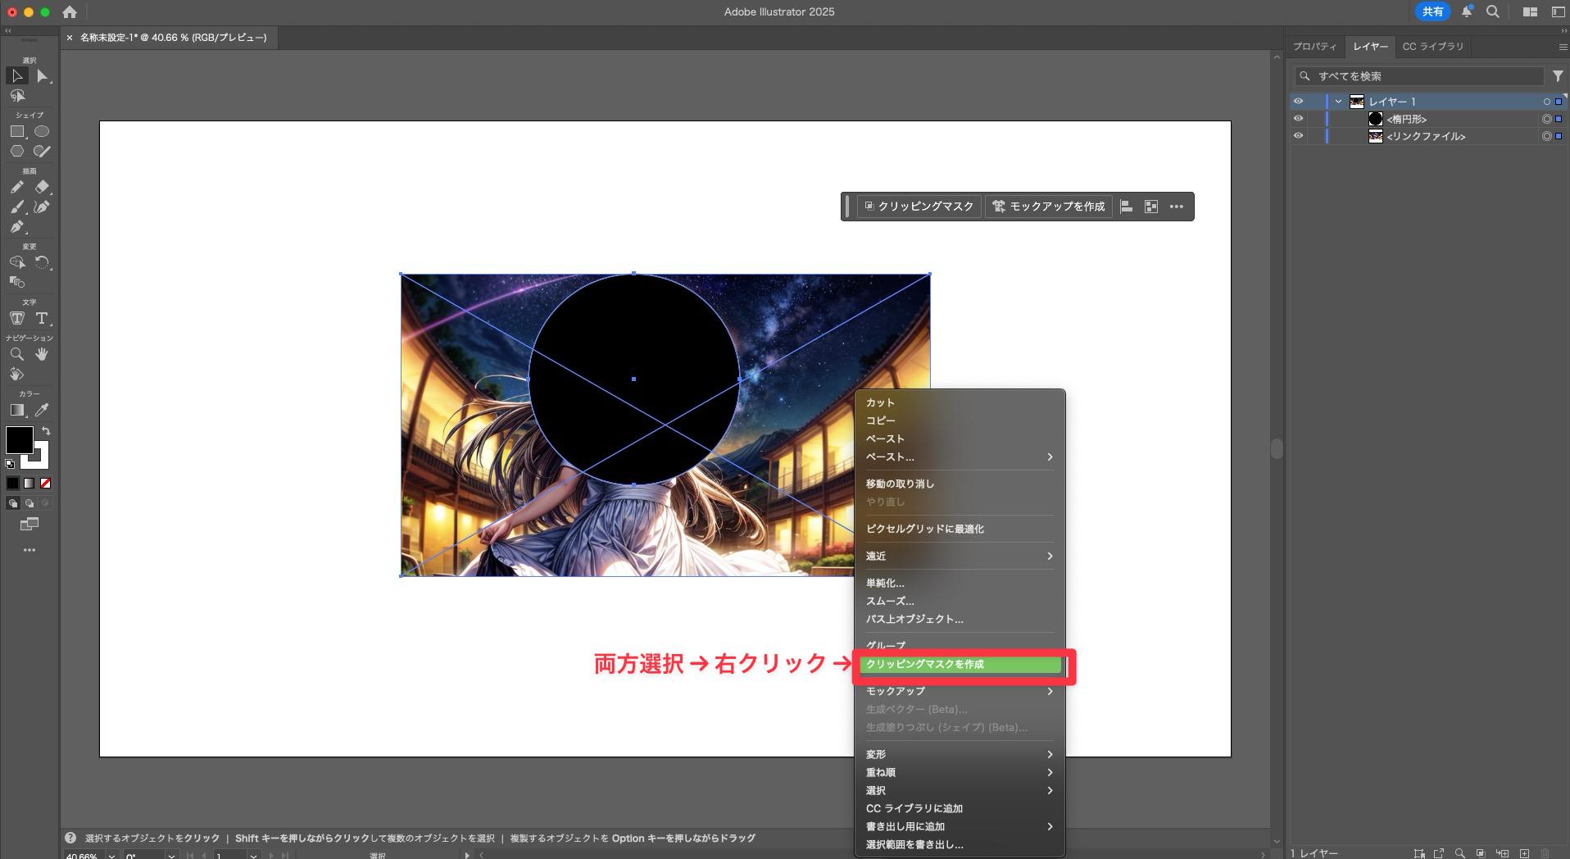Click target circle for <リンクファイル>
This screenshot has width=1570, height=859.
coord(1546,136)
